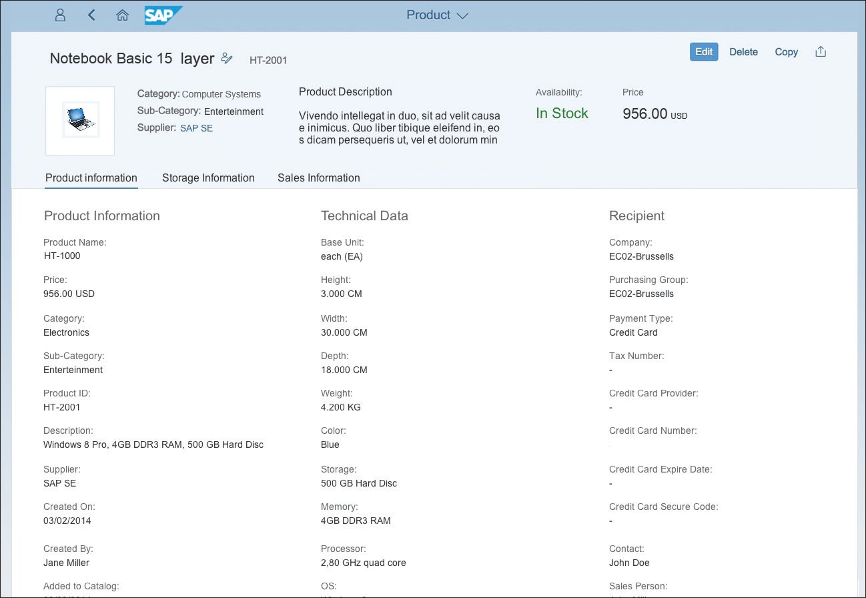Click the 'EC02-Brussells' value under Company
Screen dimensions: 866x598
(641, 256)
